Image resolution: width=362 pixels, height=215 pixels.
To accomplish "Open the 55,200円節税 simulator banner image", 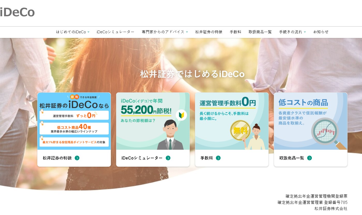I will pyautogui.click(x=153, y=121).
